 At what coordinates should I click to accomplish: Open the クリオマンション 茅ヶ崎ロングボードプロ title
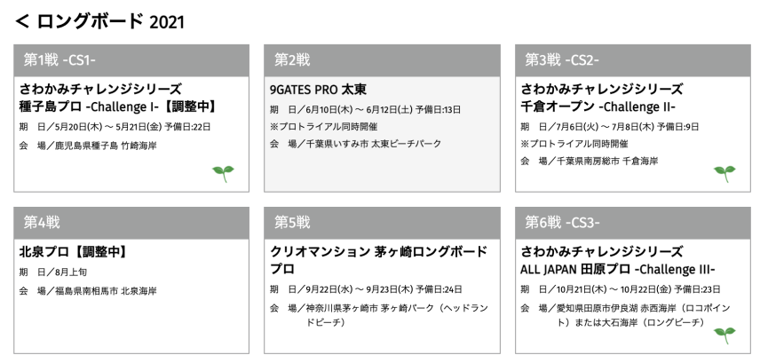point(378,260)
